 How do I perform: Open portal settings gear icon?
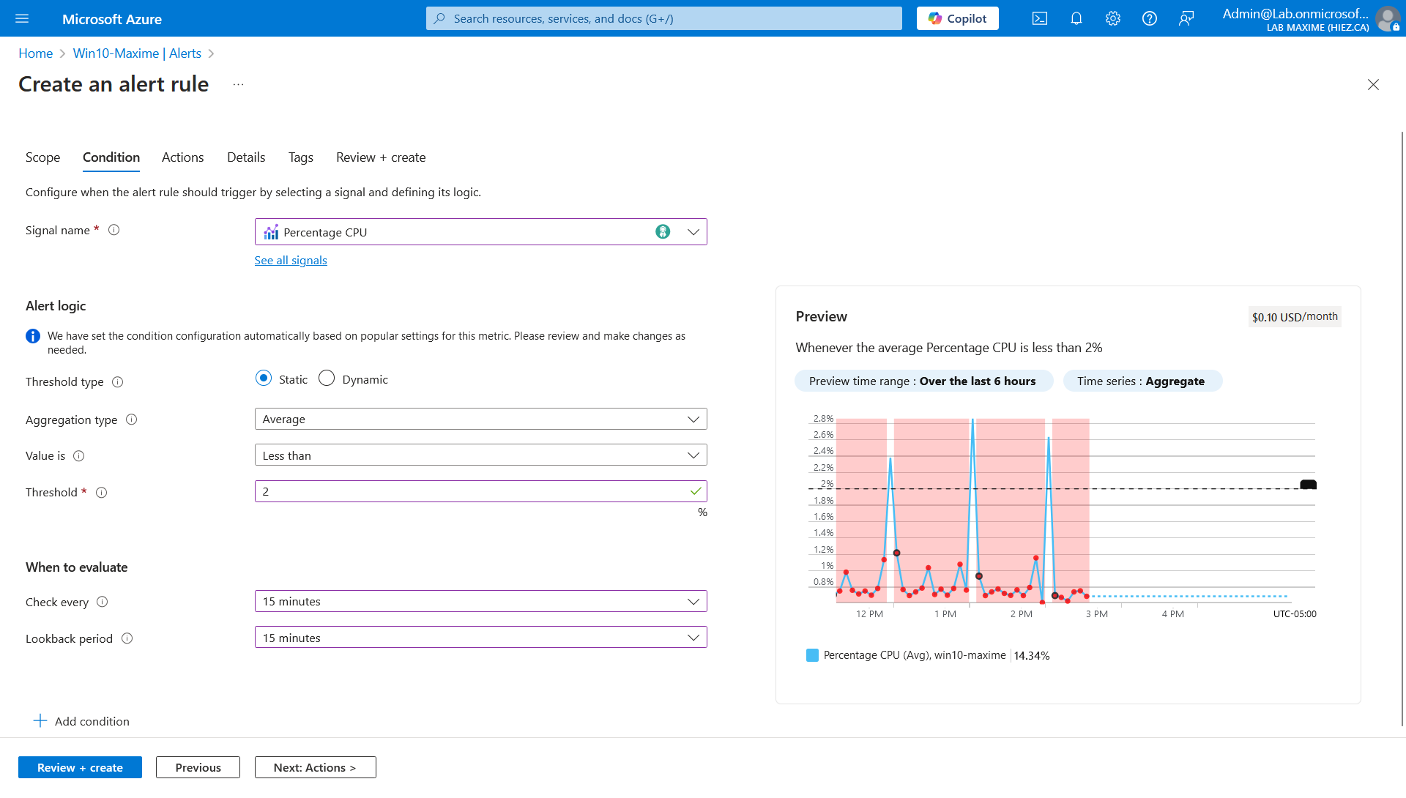coord(1112,18)
